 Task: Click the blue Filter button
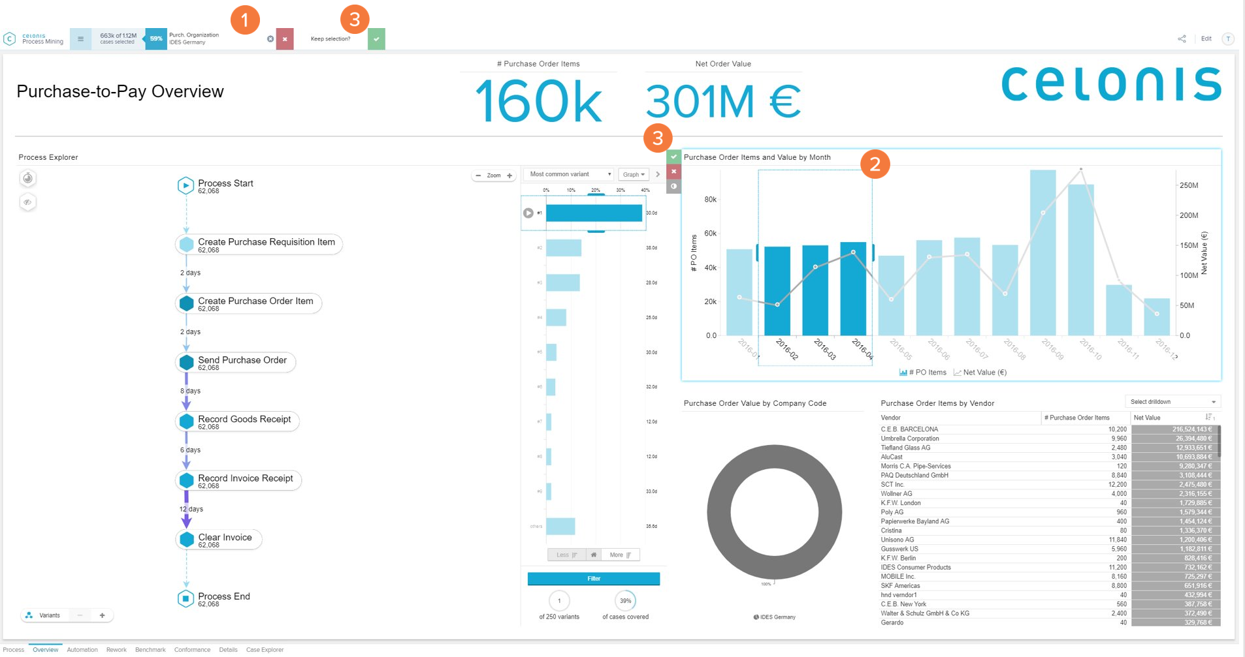tap(593, 579)
